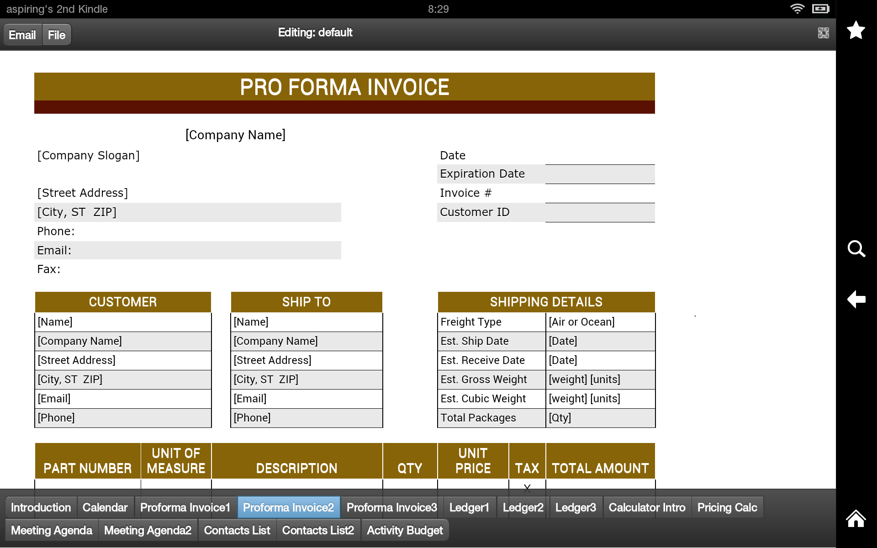Return home via the home icon

click(856, 519)
